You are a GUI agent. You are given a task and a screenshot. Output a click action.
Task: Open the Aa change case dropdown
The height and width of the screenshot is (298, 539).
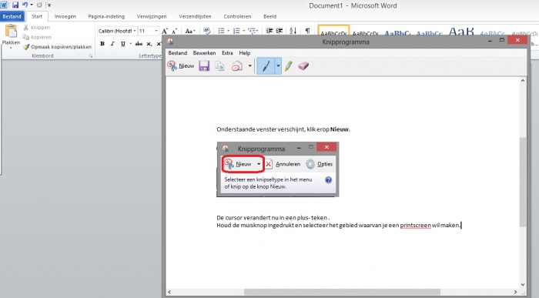pyautogui.click(x=190, y=31)
